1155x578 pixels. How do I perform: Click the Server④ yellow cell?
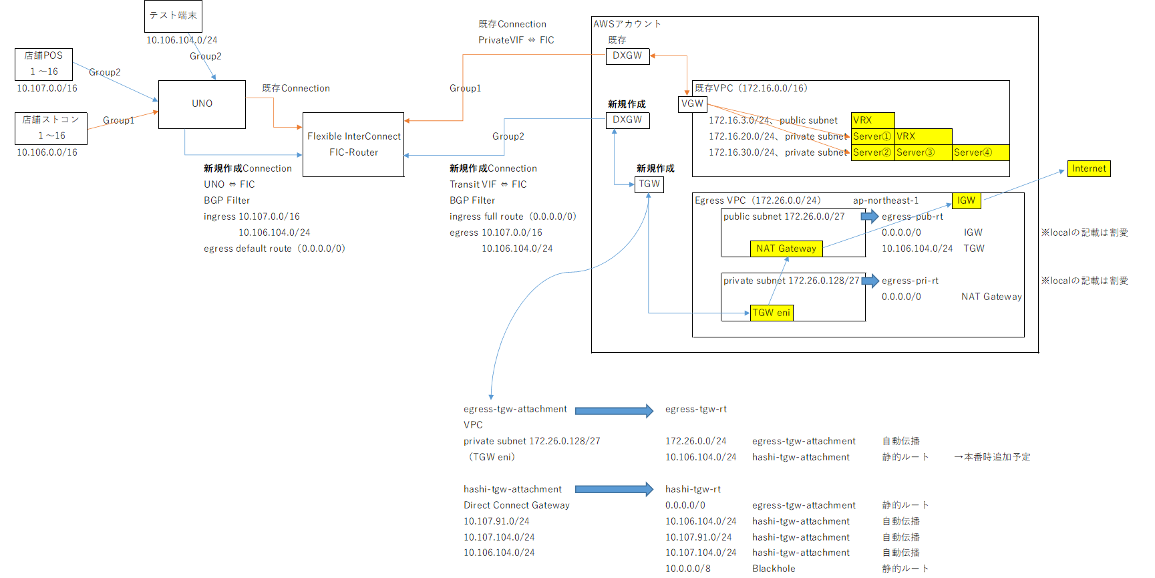981,152
